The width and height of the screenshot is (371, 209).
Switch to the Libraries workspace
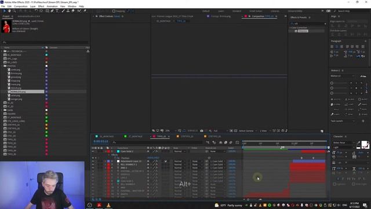[x=275, y=11]
